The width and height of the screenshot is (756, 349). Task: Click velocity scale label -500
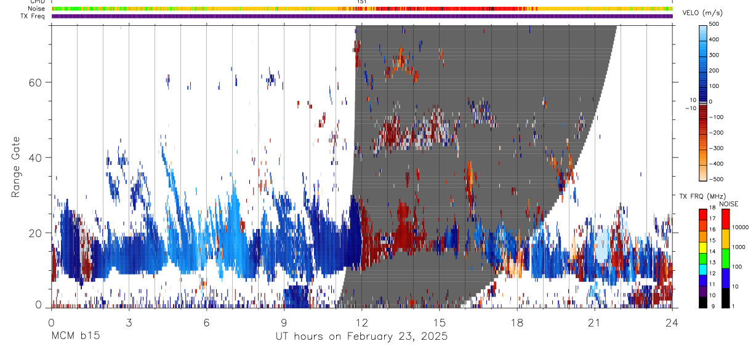point(718,179)
